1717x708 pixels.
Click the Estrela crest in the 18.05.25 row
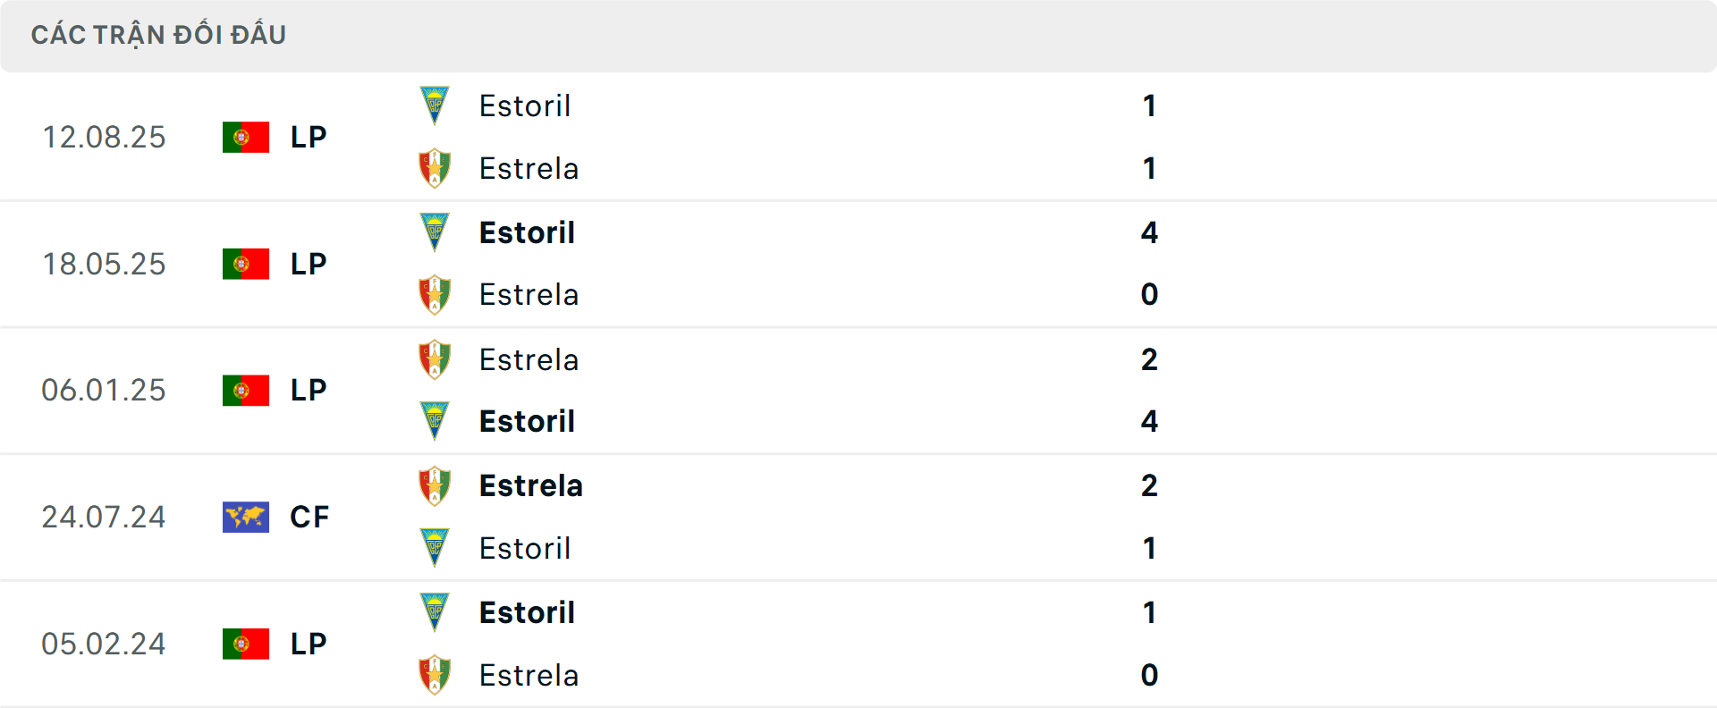click(435, 294)
